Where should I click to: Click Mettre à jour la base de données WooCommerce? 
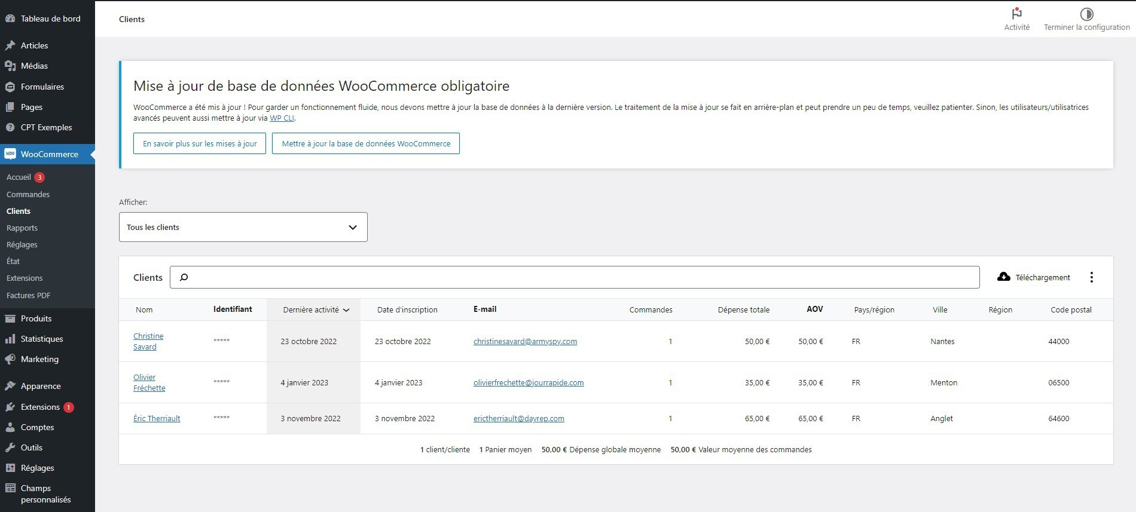[x=366, y=143]
